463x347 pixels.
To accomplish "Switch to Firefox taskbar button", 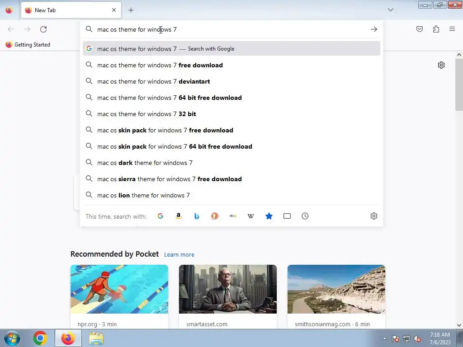I will pyautogui.click(x=68, y=338).
